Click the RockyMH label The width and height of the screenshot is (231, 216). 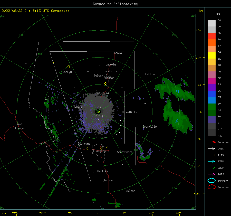click(68, 72)
